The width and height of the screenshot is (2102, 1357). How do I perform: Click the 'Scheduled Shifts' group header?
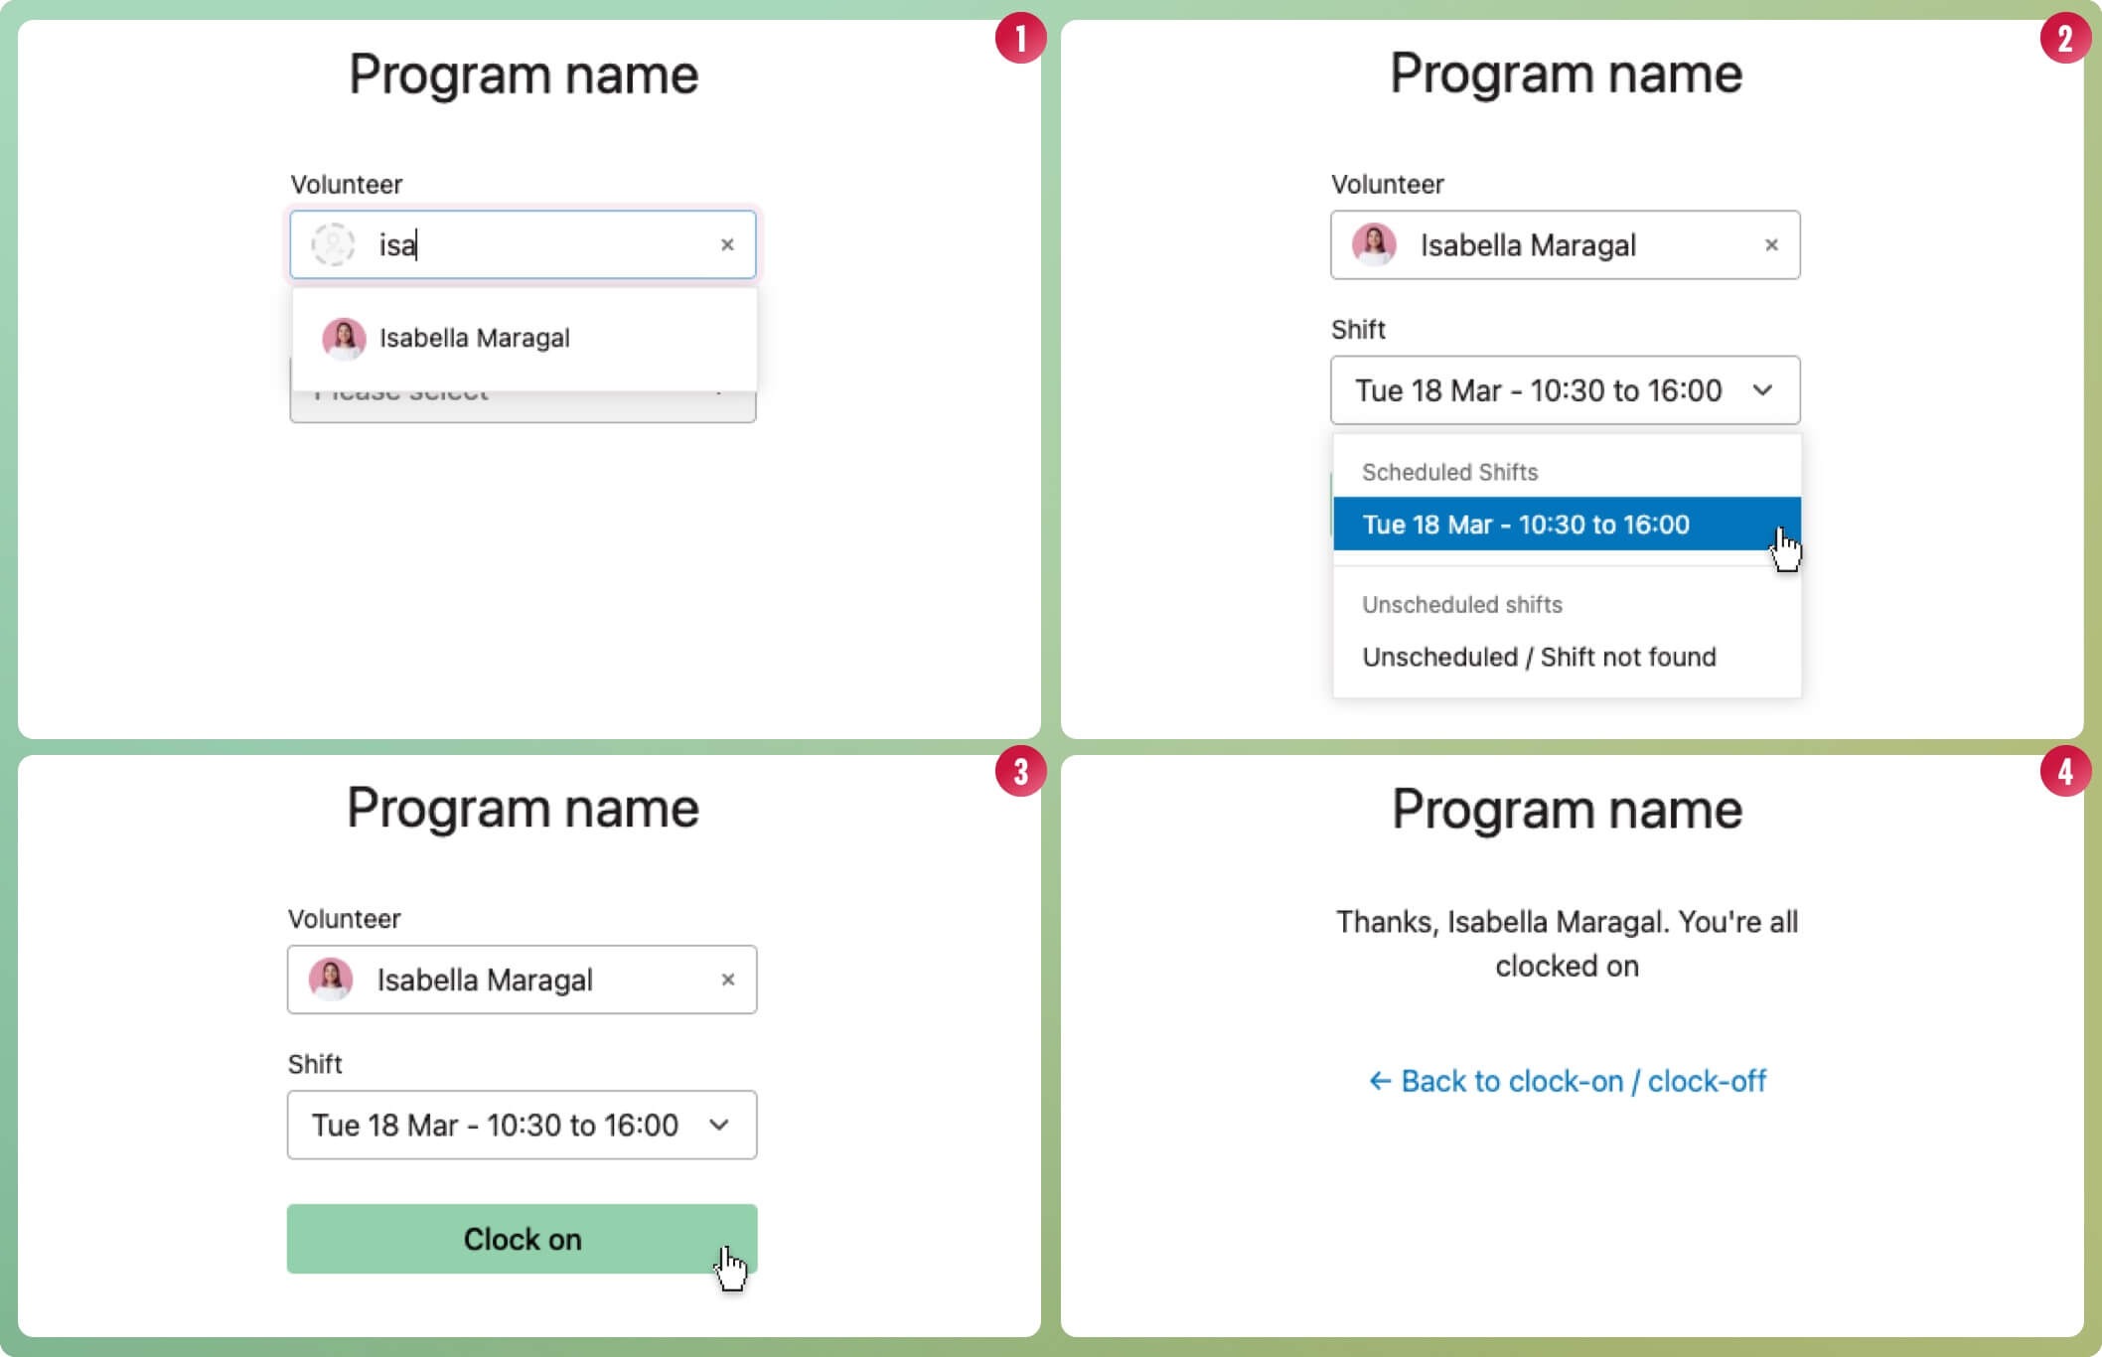(1449, 473)
